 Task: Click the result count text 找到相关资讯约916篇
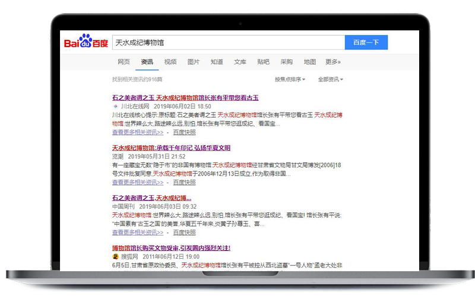137,80
